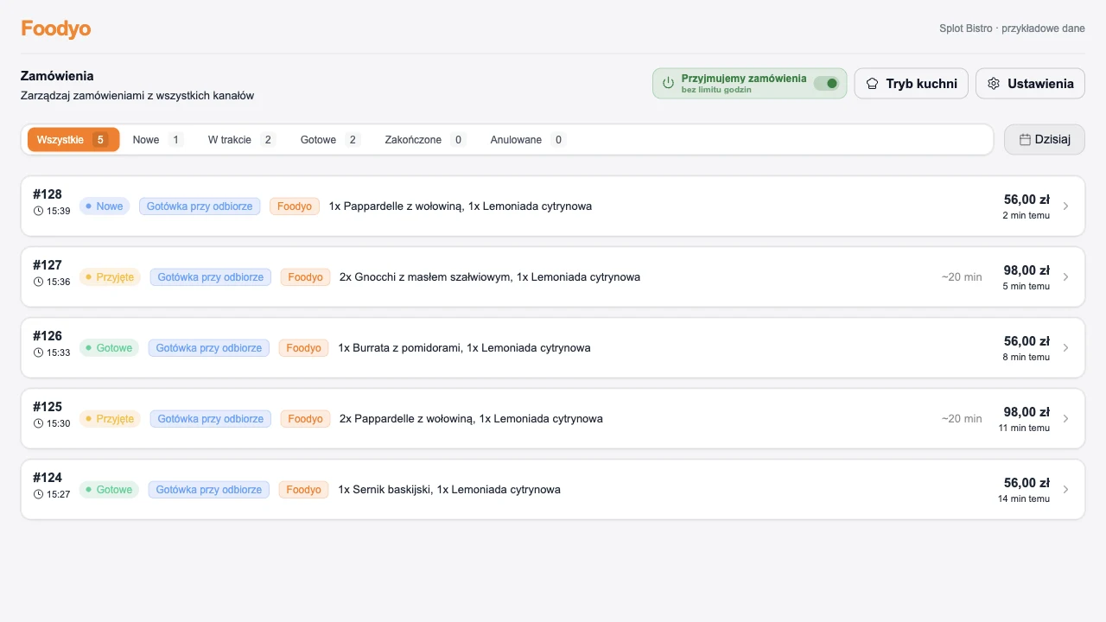Expand order #124 with its chevron
The height and width of the screenshot is (622, 1106).
click(1065, 490)
